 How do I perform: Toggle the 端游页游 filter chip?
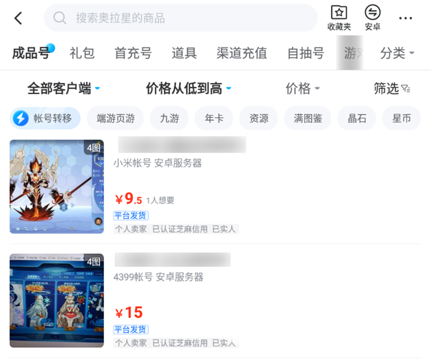click(x=116, y=118)
